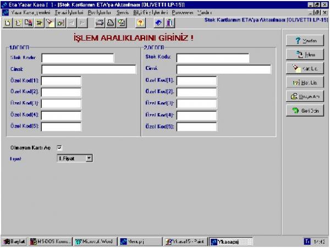The image size is (330, 248).
Task: Click the exit door toolbar icon
Action: click(170, 23)
